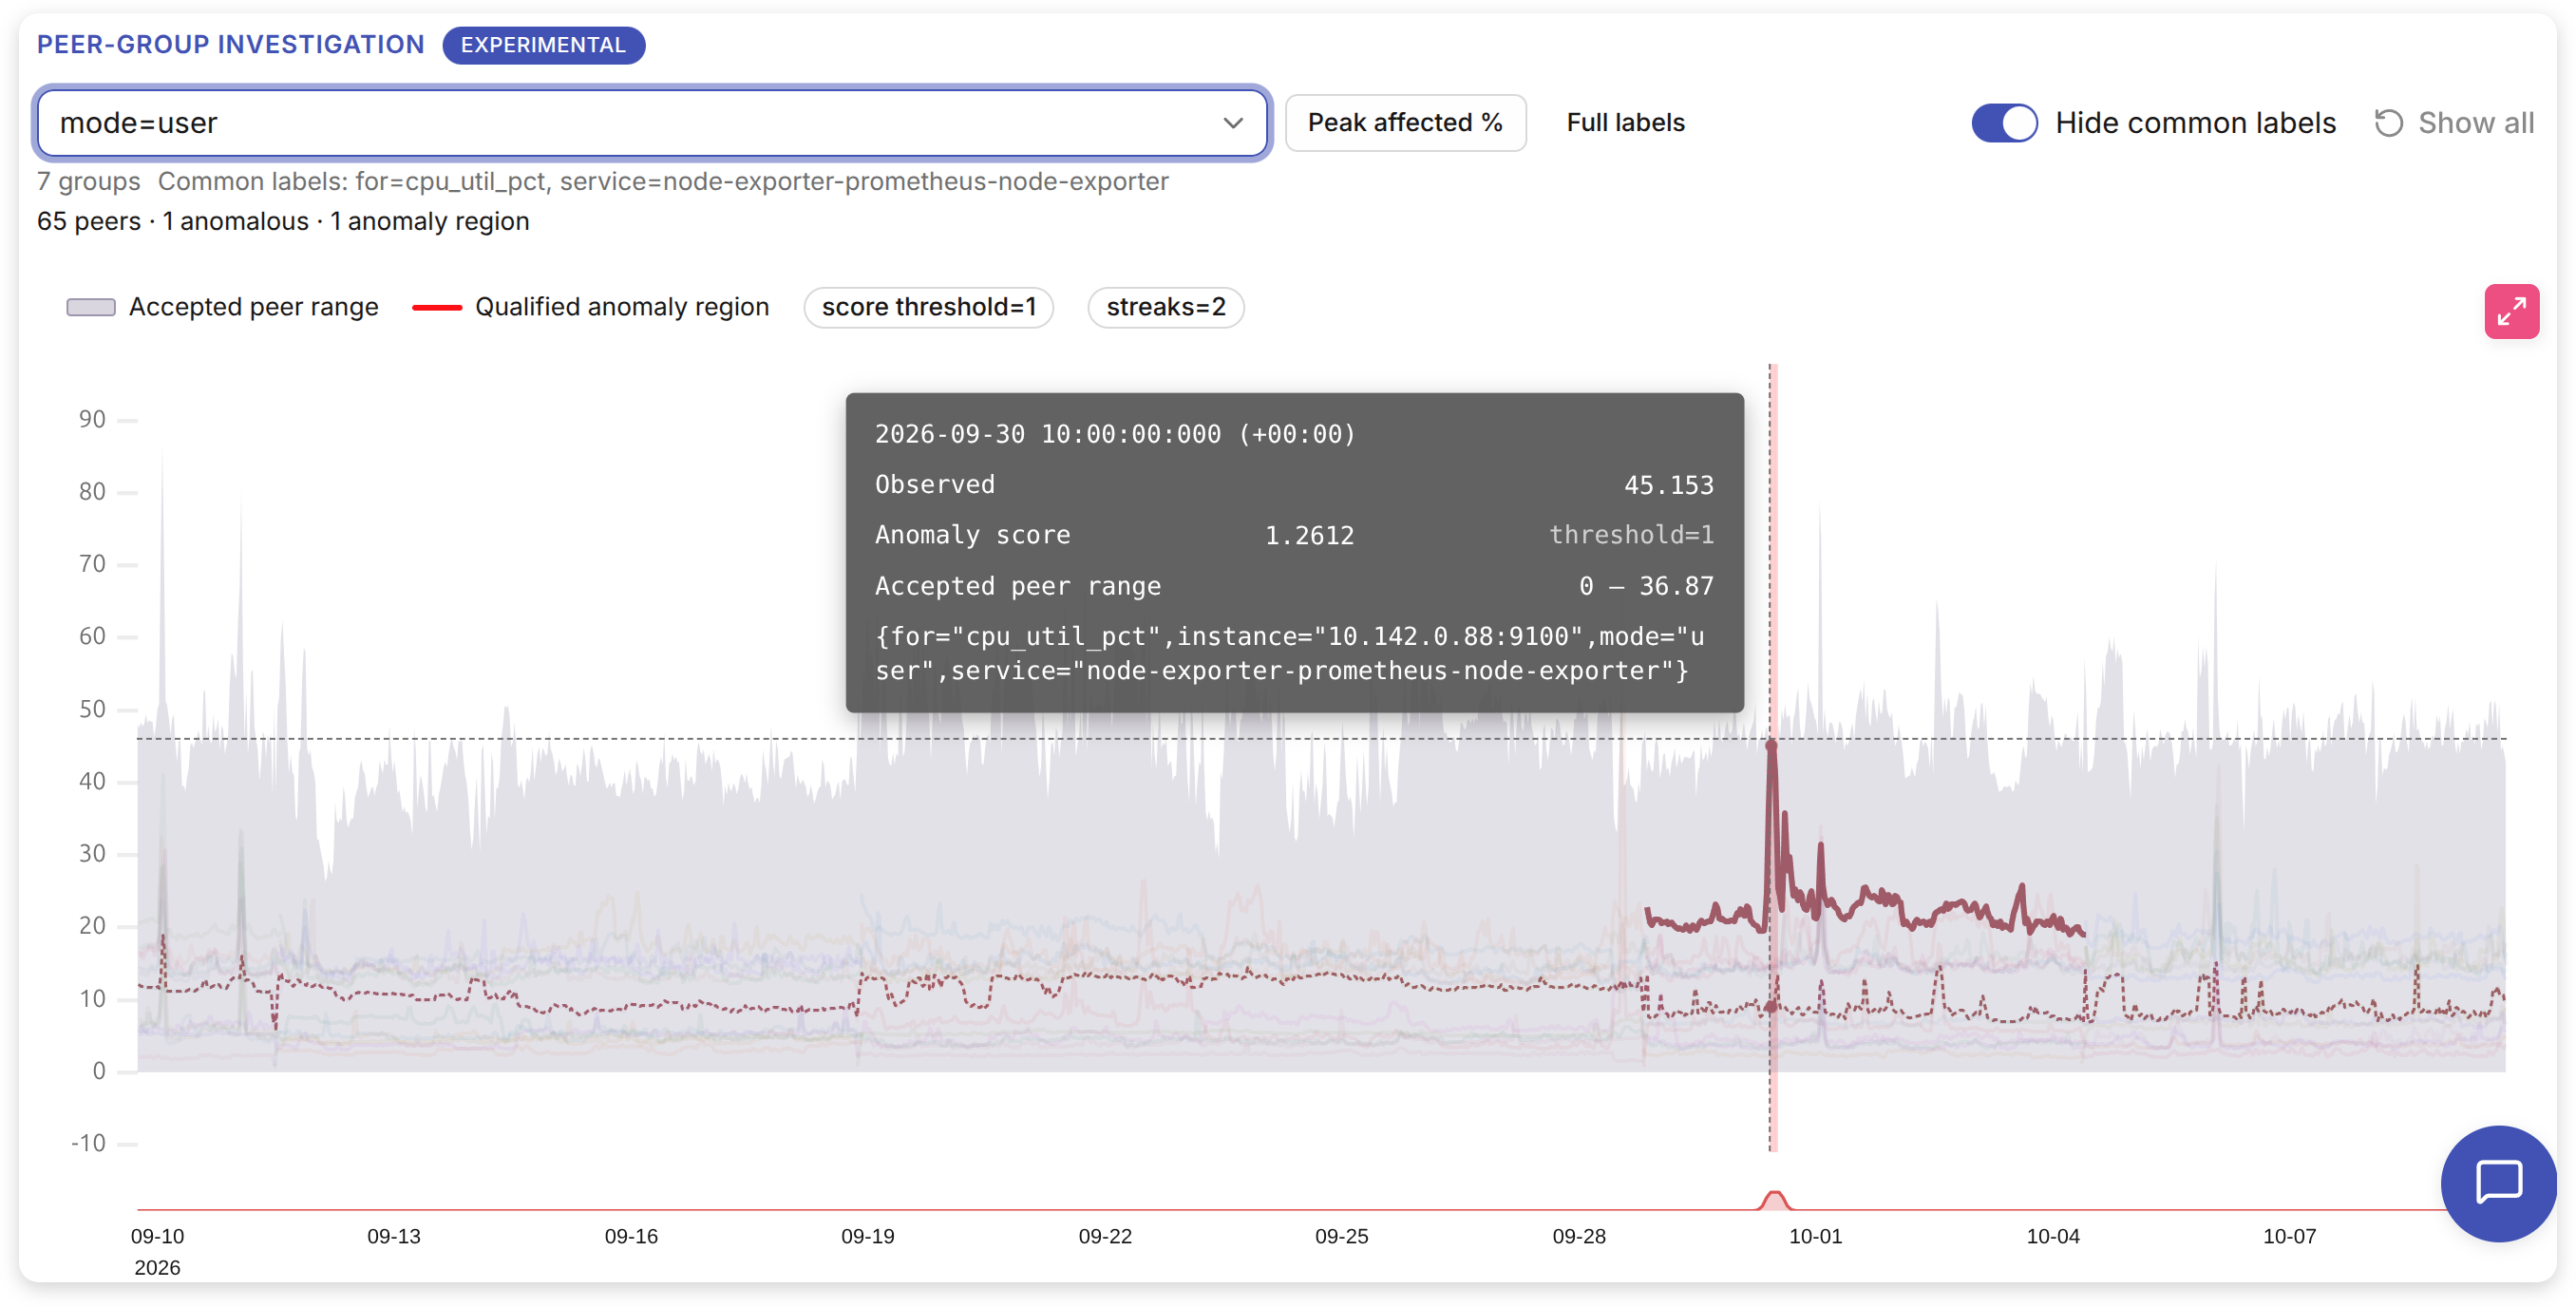Screen dimensions: 2576x1307
Task: Click the Show all reset icon
Action: pos(2389,123)
